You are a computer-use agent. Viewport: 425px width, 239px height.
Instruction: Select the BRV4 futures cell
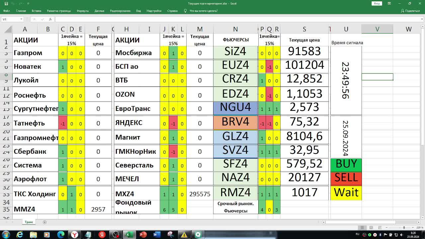tap(235, 122)
